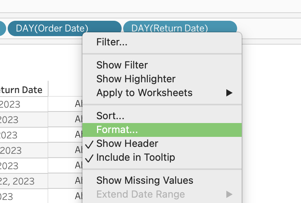The height and width of the screenshot is (203, 301).
Task: Expand the Extend Date Range submenu arrow
Action: [229, 194]
